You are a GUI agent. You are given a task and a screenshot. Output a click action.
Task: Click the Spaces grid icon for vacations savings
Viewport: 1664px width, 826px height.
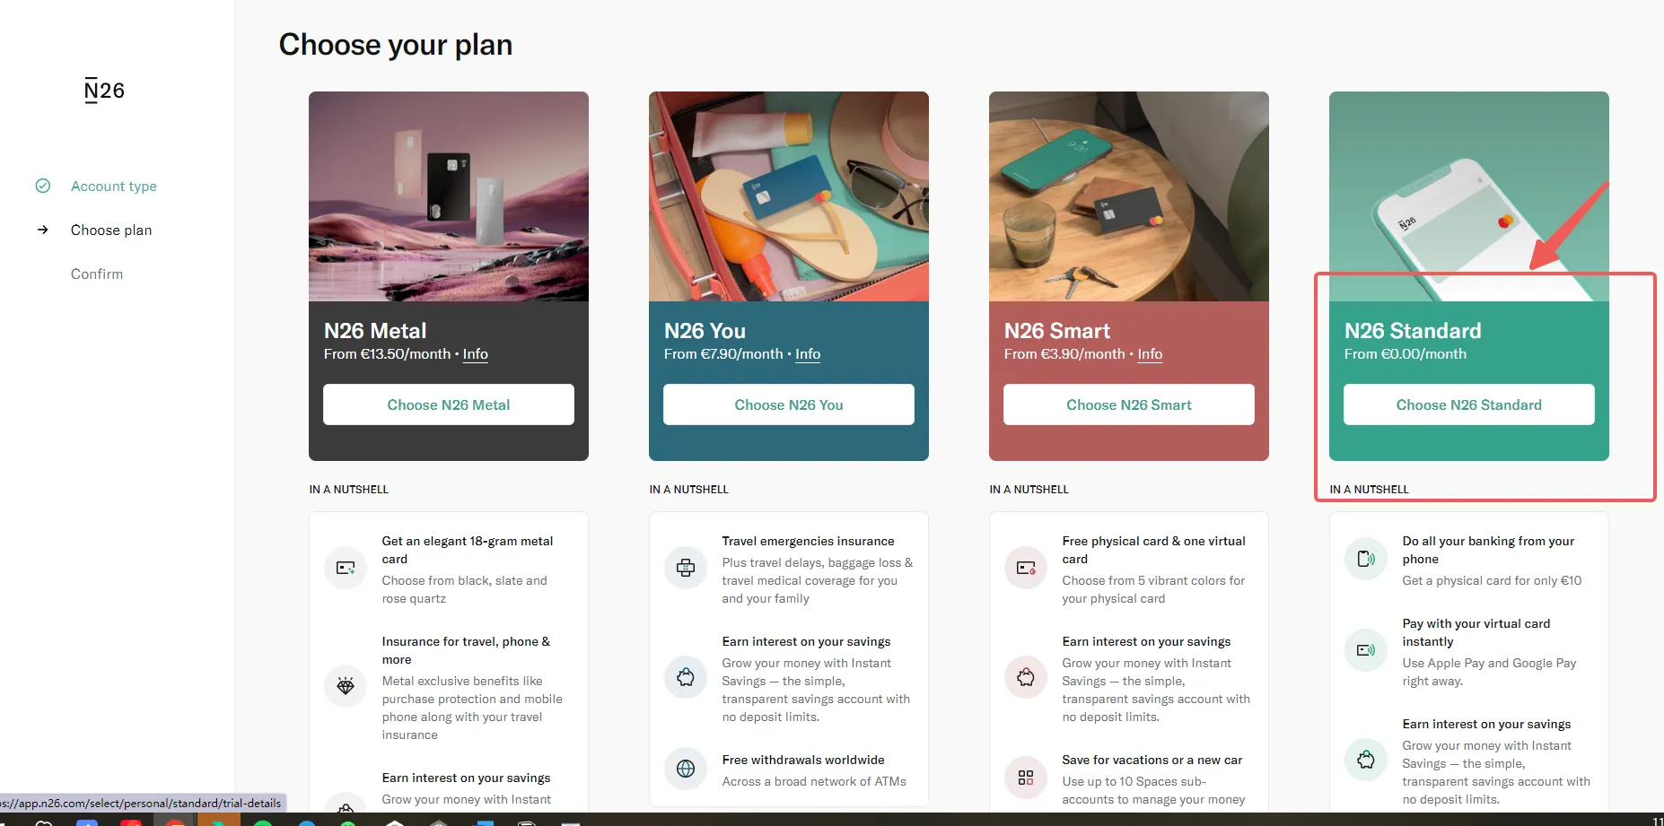(1026, 778)
